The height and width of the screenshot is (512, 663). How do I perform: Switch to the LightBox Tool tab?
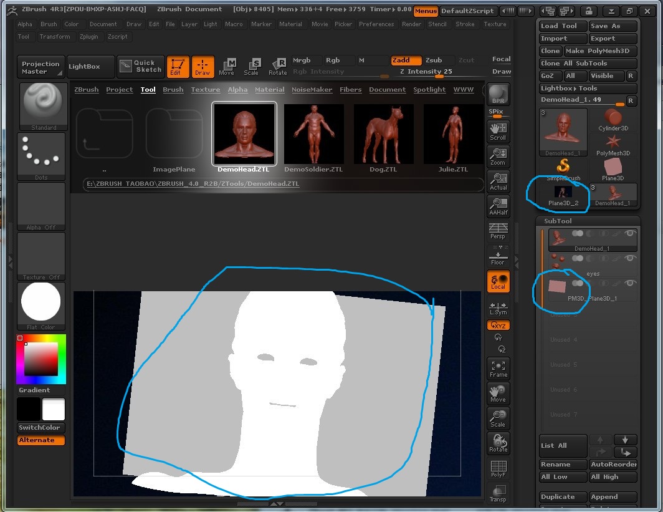click(x=148, y=90)
